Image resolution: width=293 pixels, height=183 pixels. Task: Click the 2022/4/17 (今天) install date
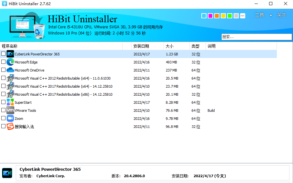point(210,176)
